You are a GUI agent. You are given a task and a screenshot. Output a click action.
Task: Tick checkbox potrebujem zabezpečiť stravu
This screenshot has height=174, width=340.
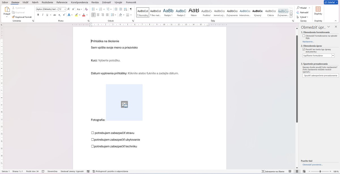coord(92,133)
